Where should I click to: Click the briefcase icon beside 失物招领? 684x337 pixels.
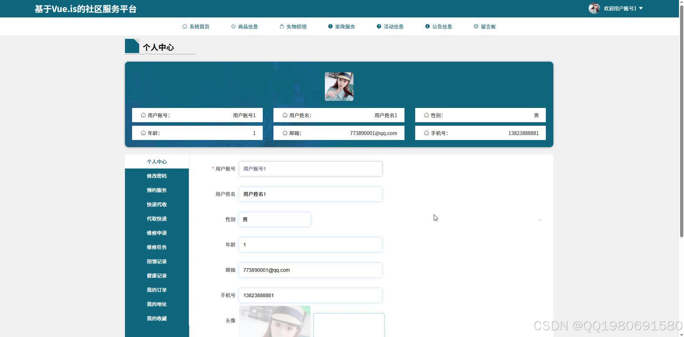click(x=281, y=26)
